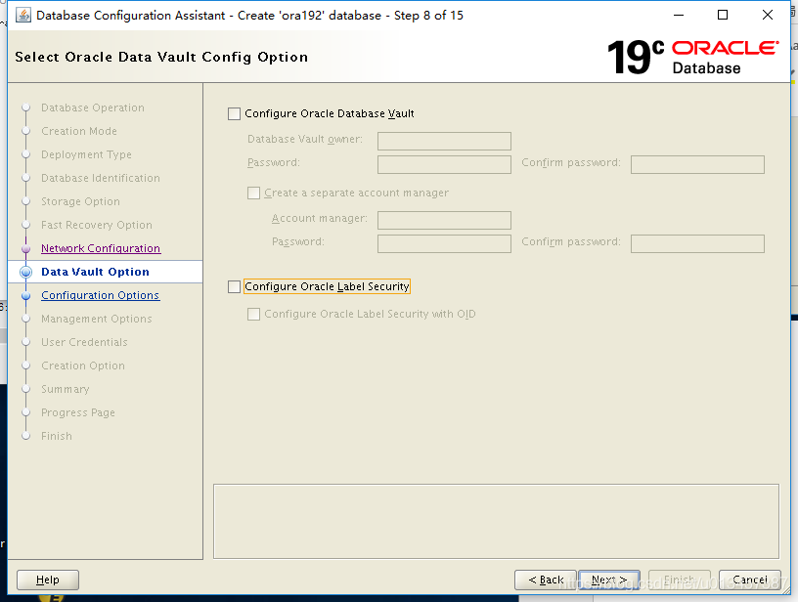Click Database Identification step label
798x602 pixels.
[x=101, y=178]
